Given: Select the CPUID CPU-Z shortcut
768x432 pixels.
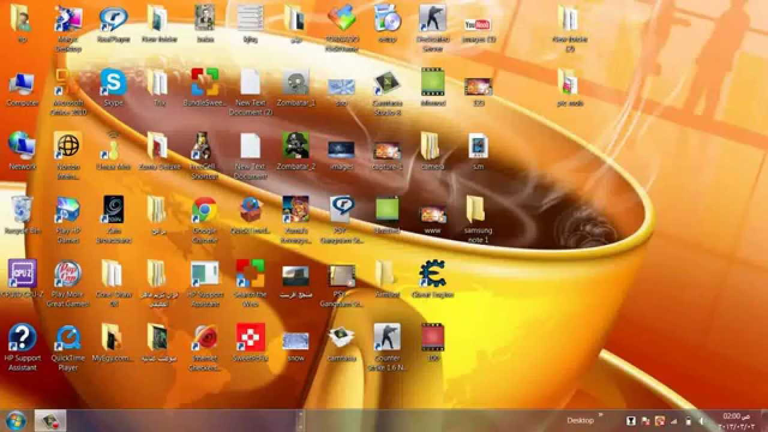Looking at the screenshot, I should click(x=22, y=279).
